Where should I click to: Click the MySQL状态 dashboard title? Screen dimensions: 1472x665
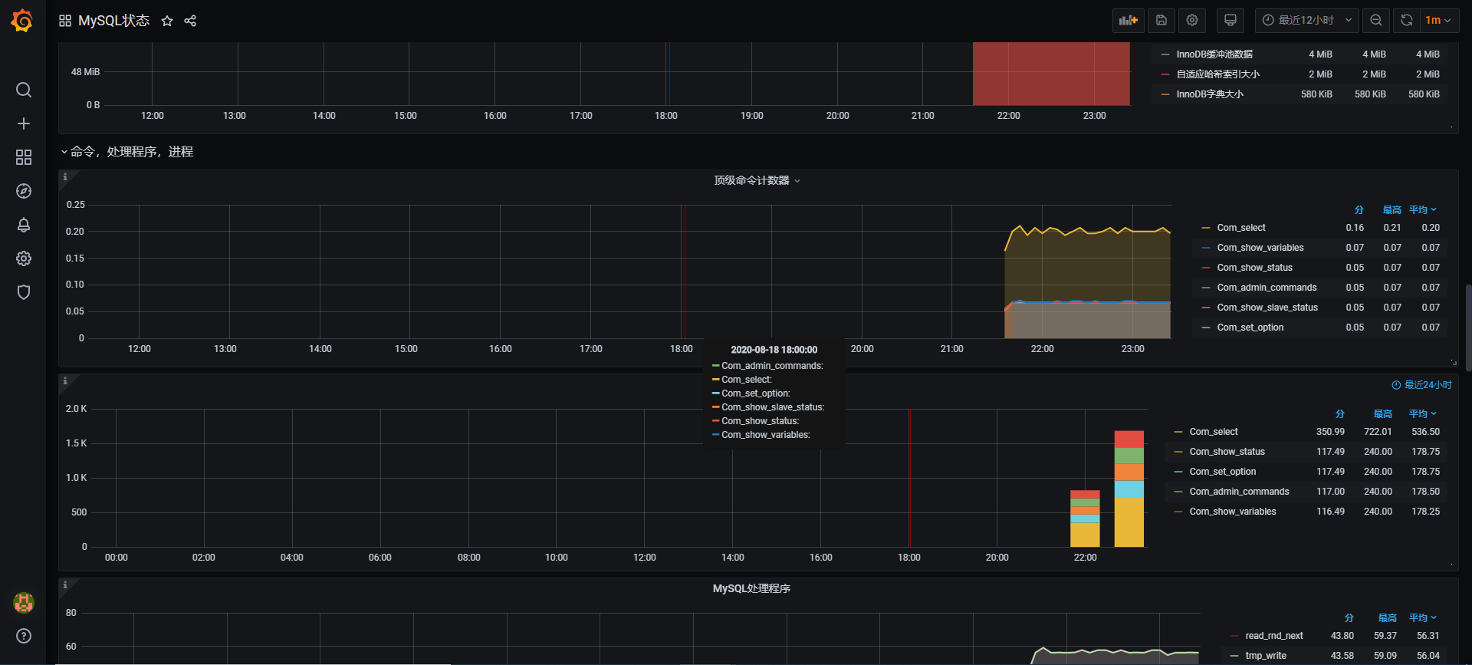point(114,21)
